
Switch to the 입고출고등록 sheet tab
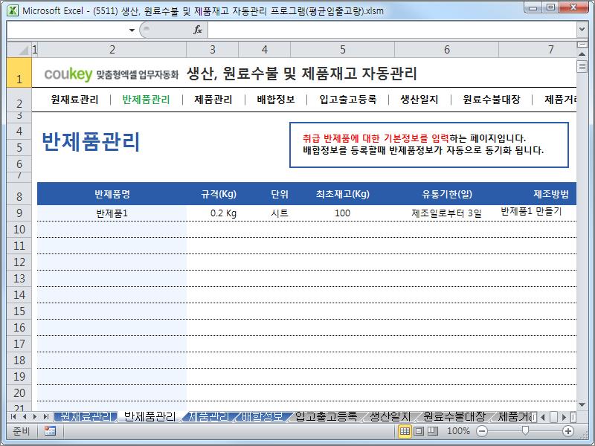coord(326,417)
